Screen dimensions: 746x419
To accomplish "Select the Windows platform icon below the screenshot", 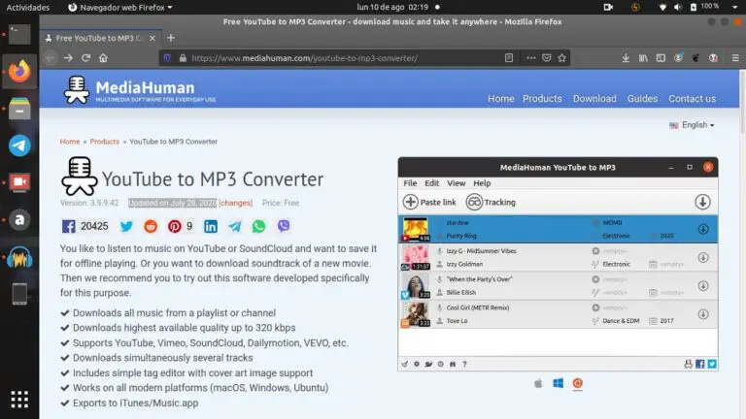I will (x=559, y=383).
